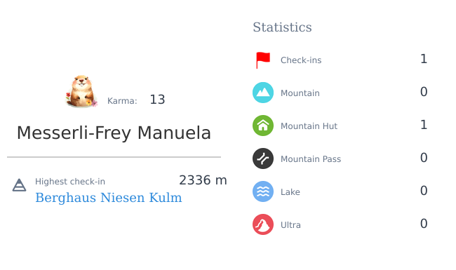Select the Mountain Hut label
The height and width of the screenshot is (270, 456).
[x=309, y=126]
